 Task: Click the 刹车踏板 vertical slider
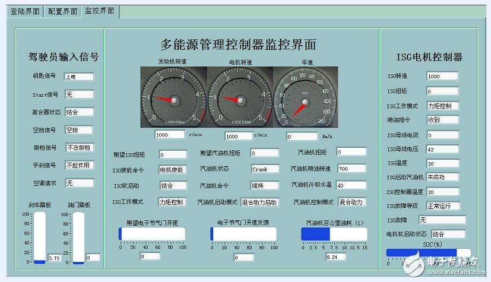tap(39, 237)
